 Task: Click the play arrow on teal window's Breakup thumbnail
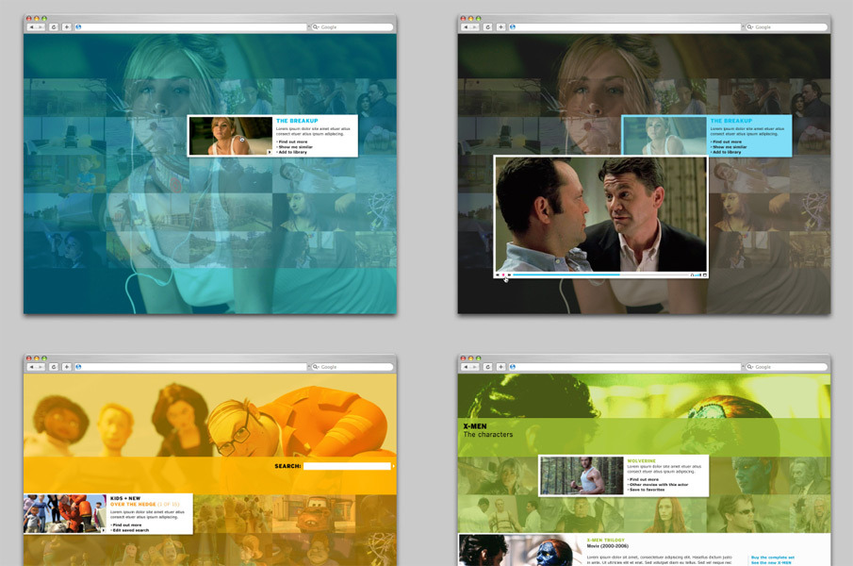point(269,153)
